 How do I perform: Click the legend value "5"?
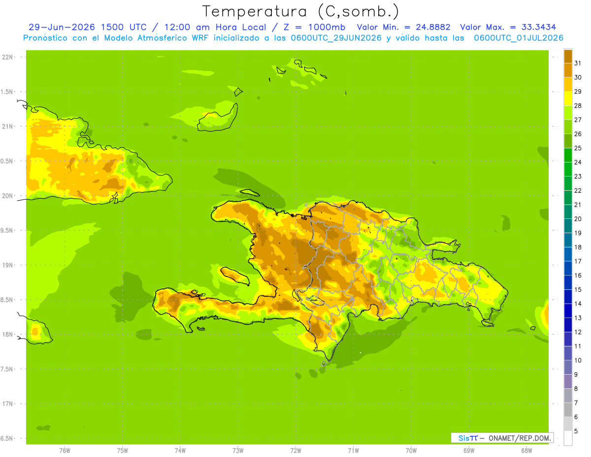pyautogui.click(x=576, y=431)
